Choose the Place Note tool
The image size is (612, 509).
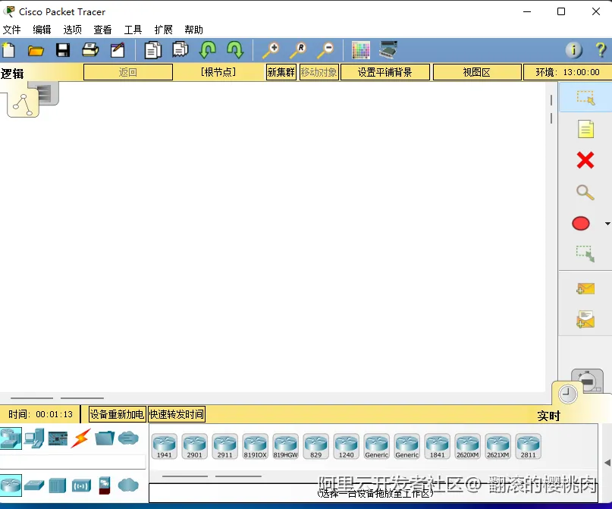pyautogui.click(x=585, y=129)
